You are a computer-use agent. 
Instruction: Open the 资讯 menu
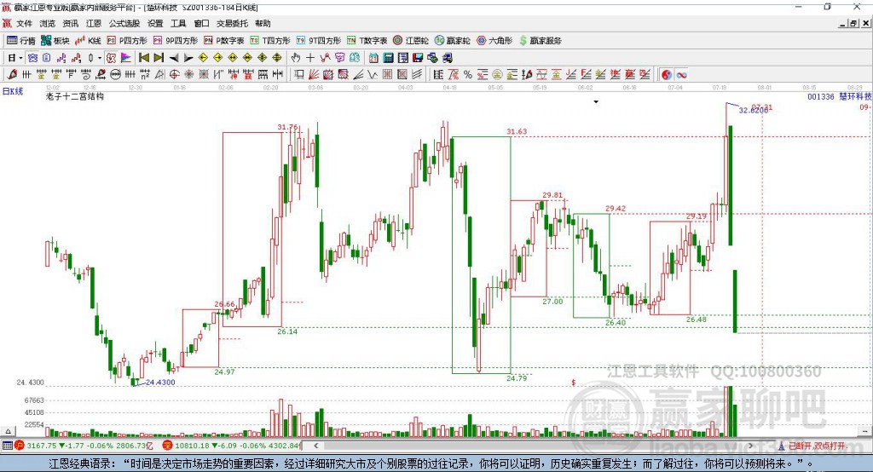[x=70, y=23]
